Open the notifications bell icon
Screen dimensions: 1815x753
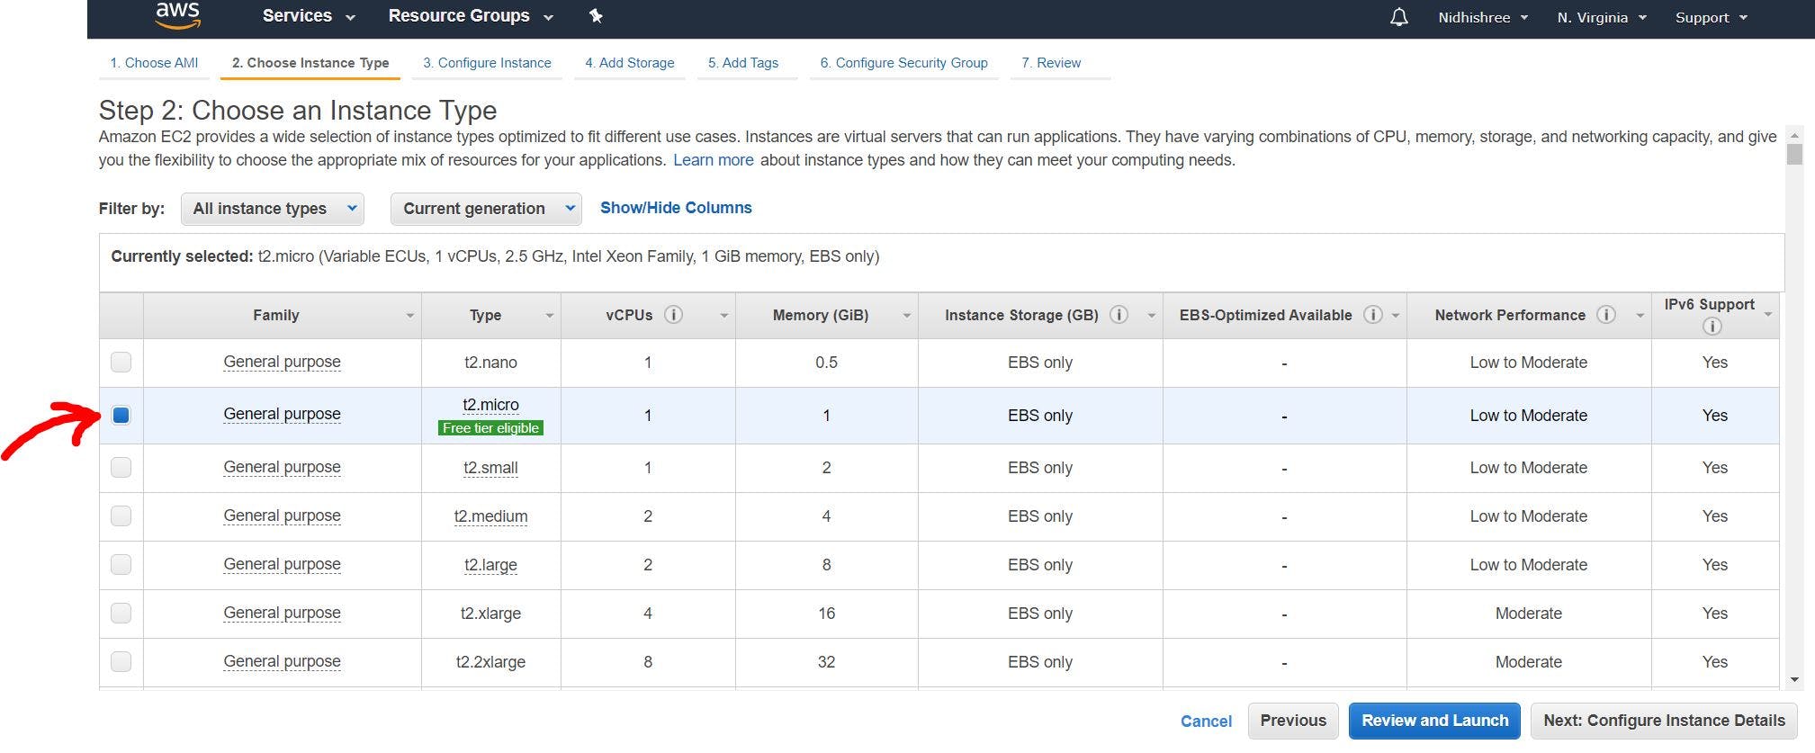[x=1398, y=17]
